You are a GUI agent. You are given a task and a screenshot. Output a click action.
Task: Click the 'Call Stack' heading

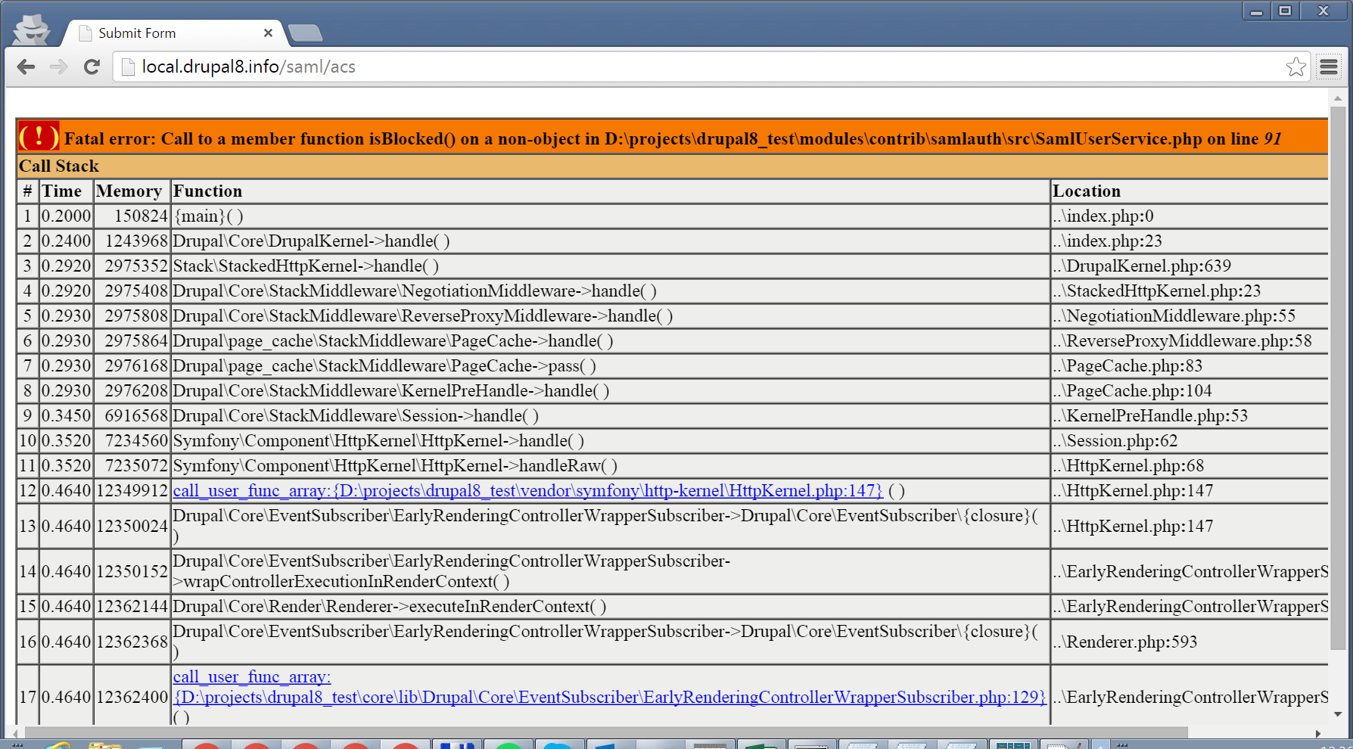[x=59, y=166]
